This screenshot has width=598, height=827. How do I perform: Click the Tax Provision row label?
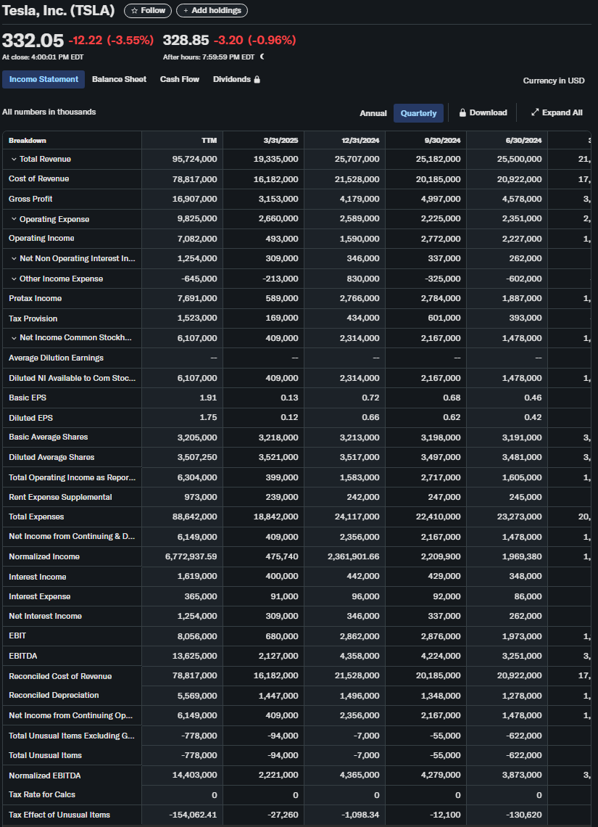click(33, 318)
